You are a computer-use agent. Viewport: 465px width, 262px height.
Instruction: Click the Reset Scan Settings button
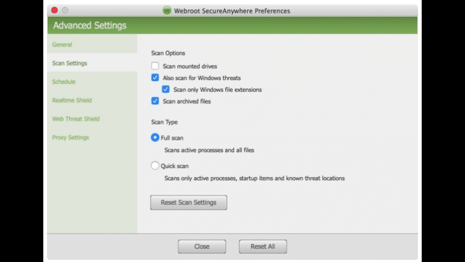[189, 202]
